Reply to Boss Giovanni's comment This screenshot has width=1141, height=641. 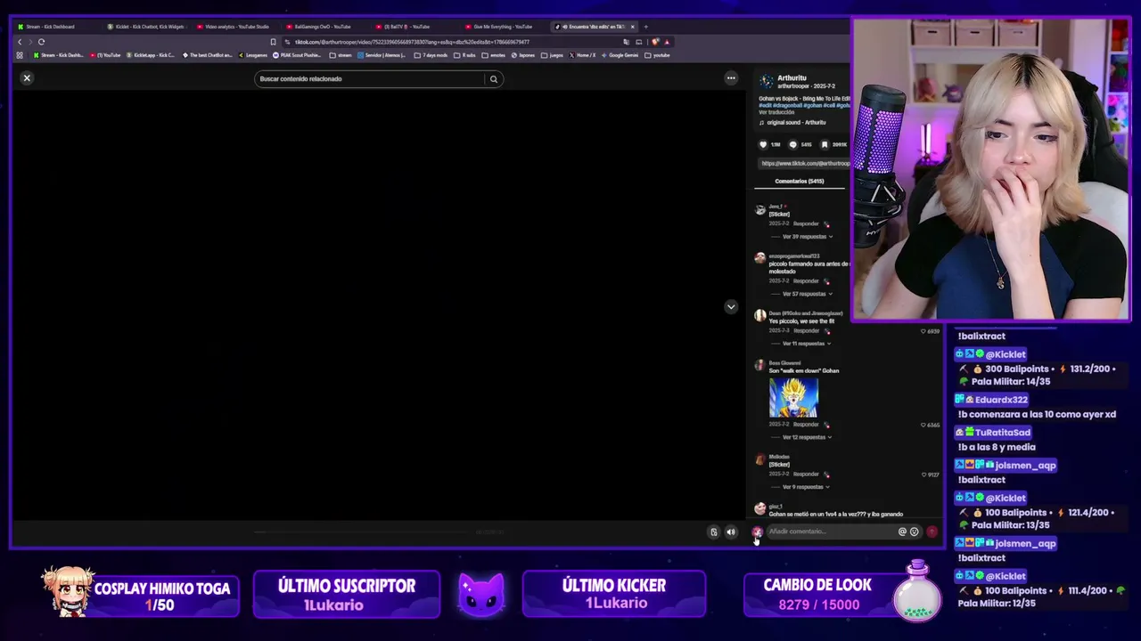[806, 425]
